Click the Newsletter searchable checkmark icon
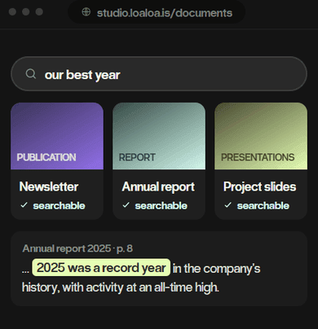 point(24,205)
